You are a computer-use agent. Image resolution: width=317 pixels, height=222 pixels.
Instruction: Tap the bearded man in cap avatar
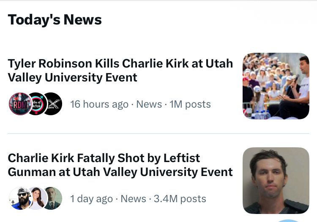(x=19, y=198)
